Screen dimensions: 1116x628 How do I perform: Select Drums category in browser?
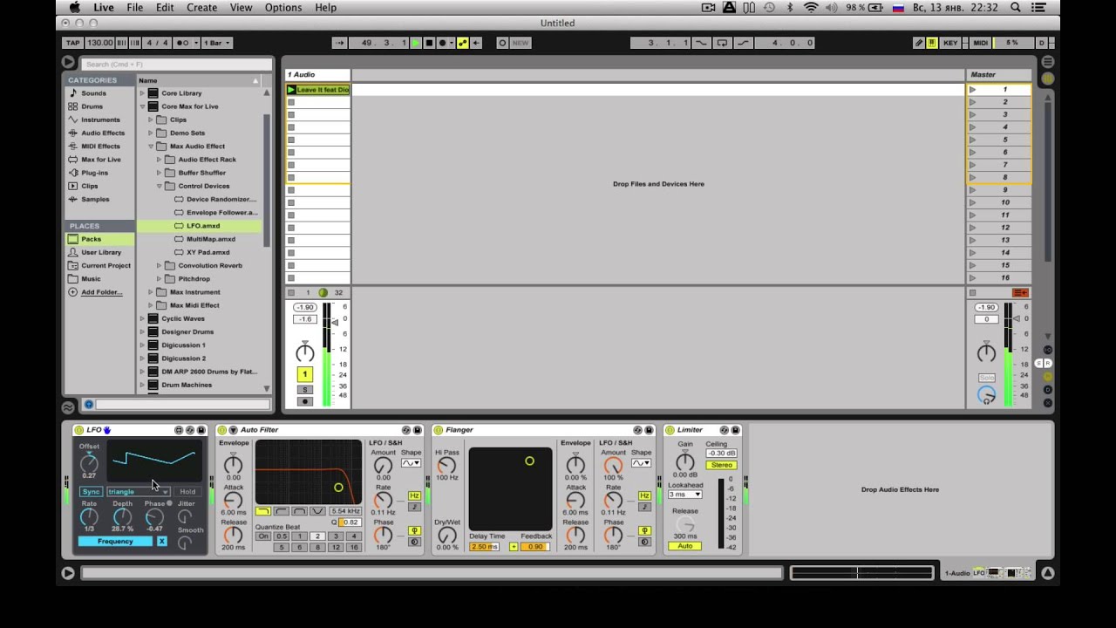92,106
